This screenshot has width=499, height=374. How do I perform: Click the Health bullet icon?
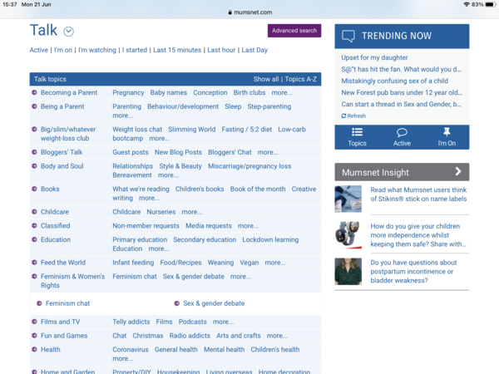click(x=34, y=350)
